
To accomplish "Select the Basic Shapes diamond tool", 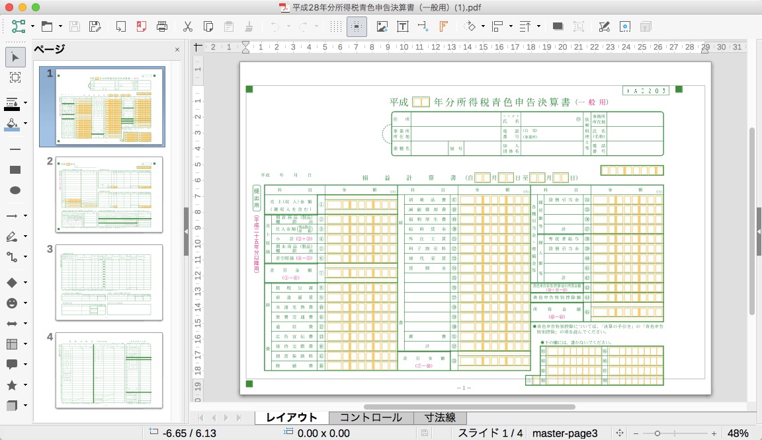I will (12, 283).
